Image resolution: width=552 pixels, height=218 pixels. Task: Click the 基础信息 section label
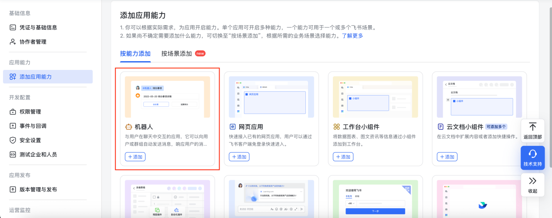pos(20,13)
